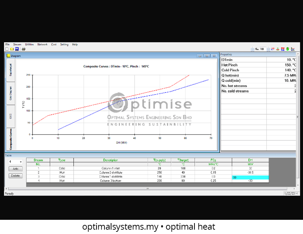Switch to the Supertarget side tab
The image size is (303, 234).
pyautogui.click(x=11, y=70)
